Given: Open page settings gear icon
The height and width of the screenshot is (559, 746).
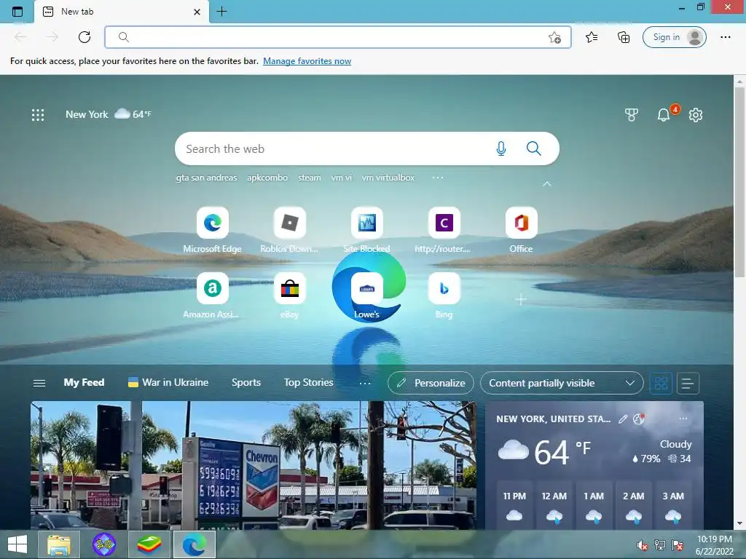Looking at the screenshot, I should [696, 114].
